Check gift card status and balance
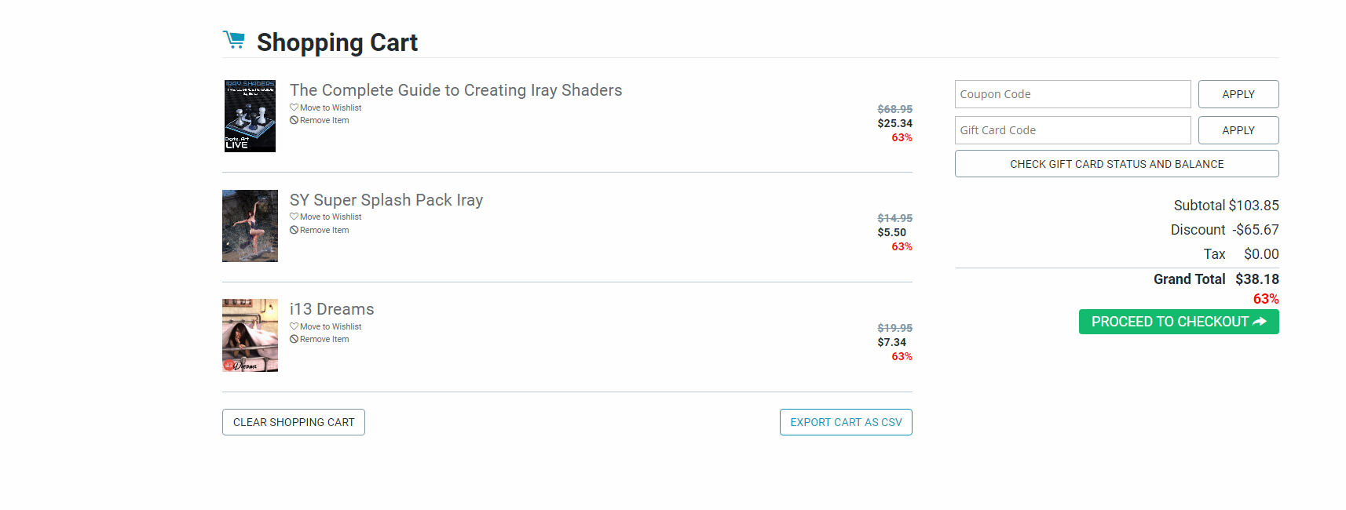Screen dimensions: 1346x510 (1116, 164)
